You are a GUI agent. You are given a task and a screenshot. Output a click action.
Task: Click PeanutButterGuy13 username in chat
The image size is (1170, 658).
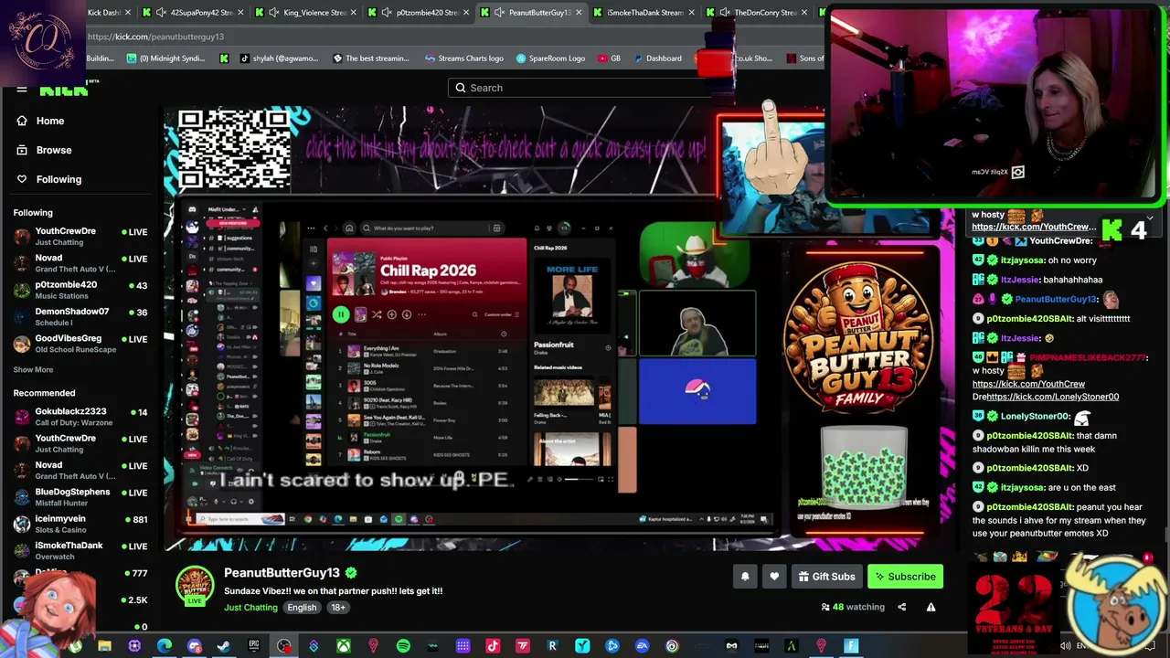1055,299
